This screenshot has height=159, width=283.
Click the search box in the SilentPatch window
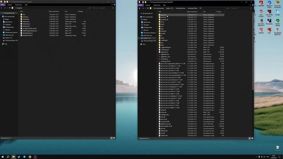coord(103,8)
